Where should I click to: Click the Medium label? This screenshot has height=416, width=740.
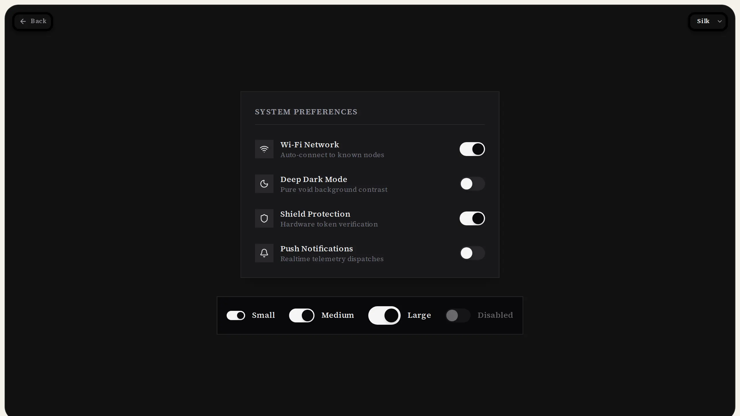pyautogui.click(x=338, y=315)
